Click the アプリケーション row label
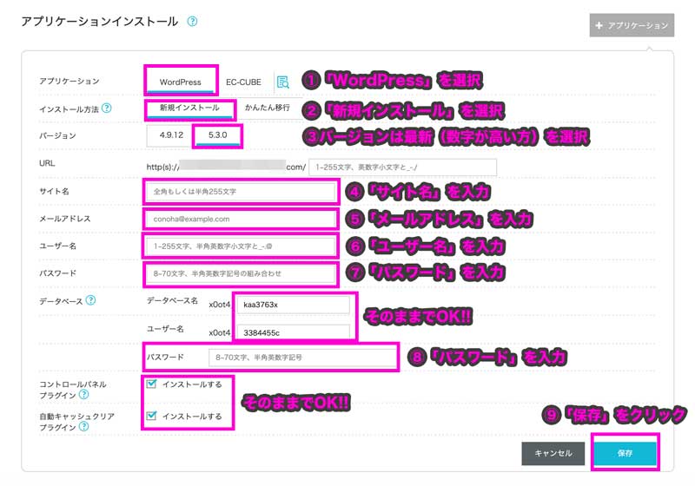695x486 pixels. [69, 81]
